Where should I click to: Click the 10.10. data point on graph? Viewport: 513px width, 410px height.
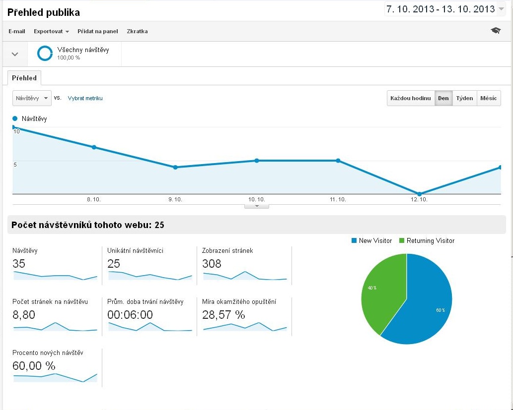coord(257,161)
